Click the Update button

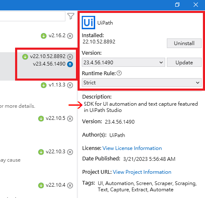pos(184,63)
